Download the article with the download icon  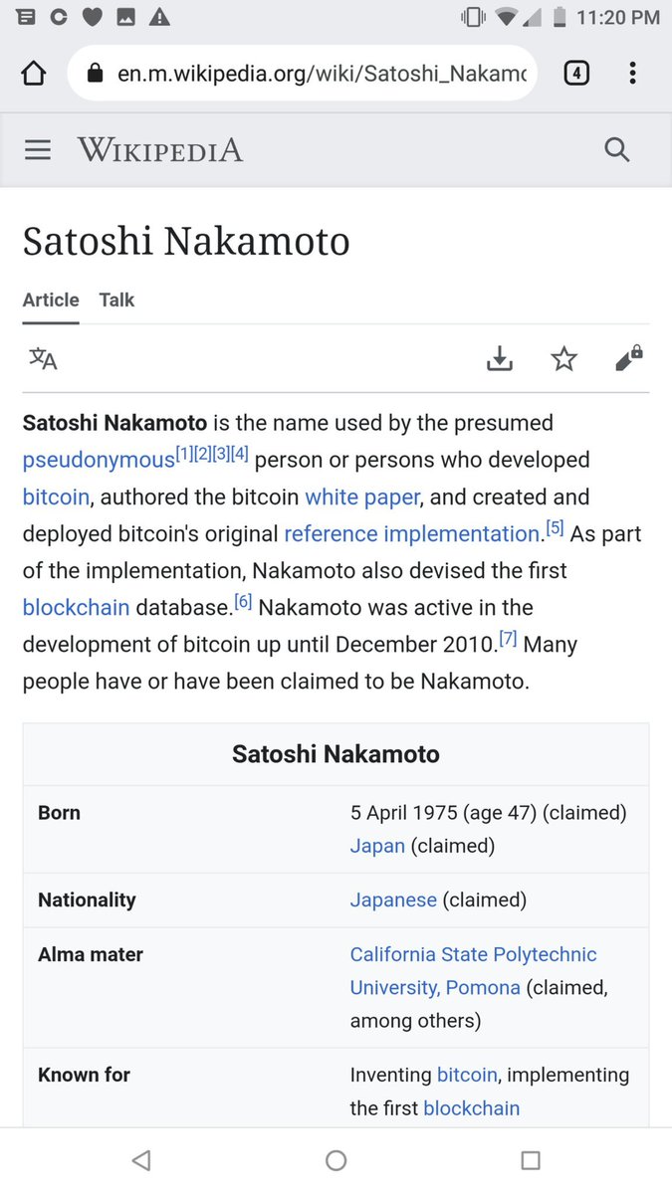click(500, 359)
